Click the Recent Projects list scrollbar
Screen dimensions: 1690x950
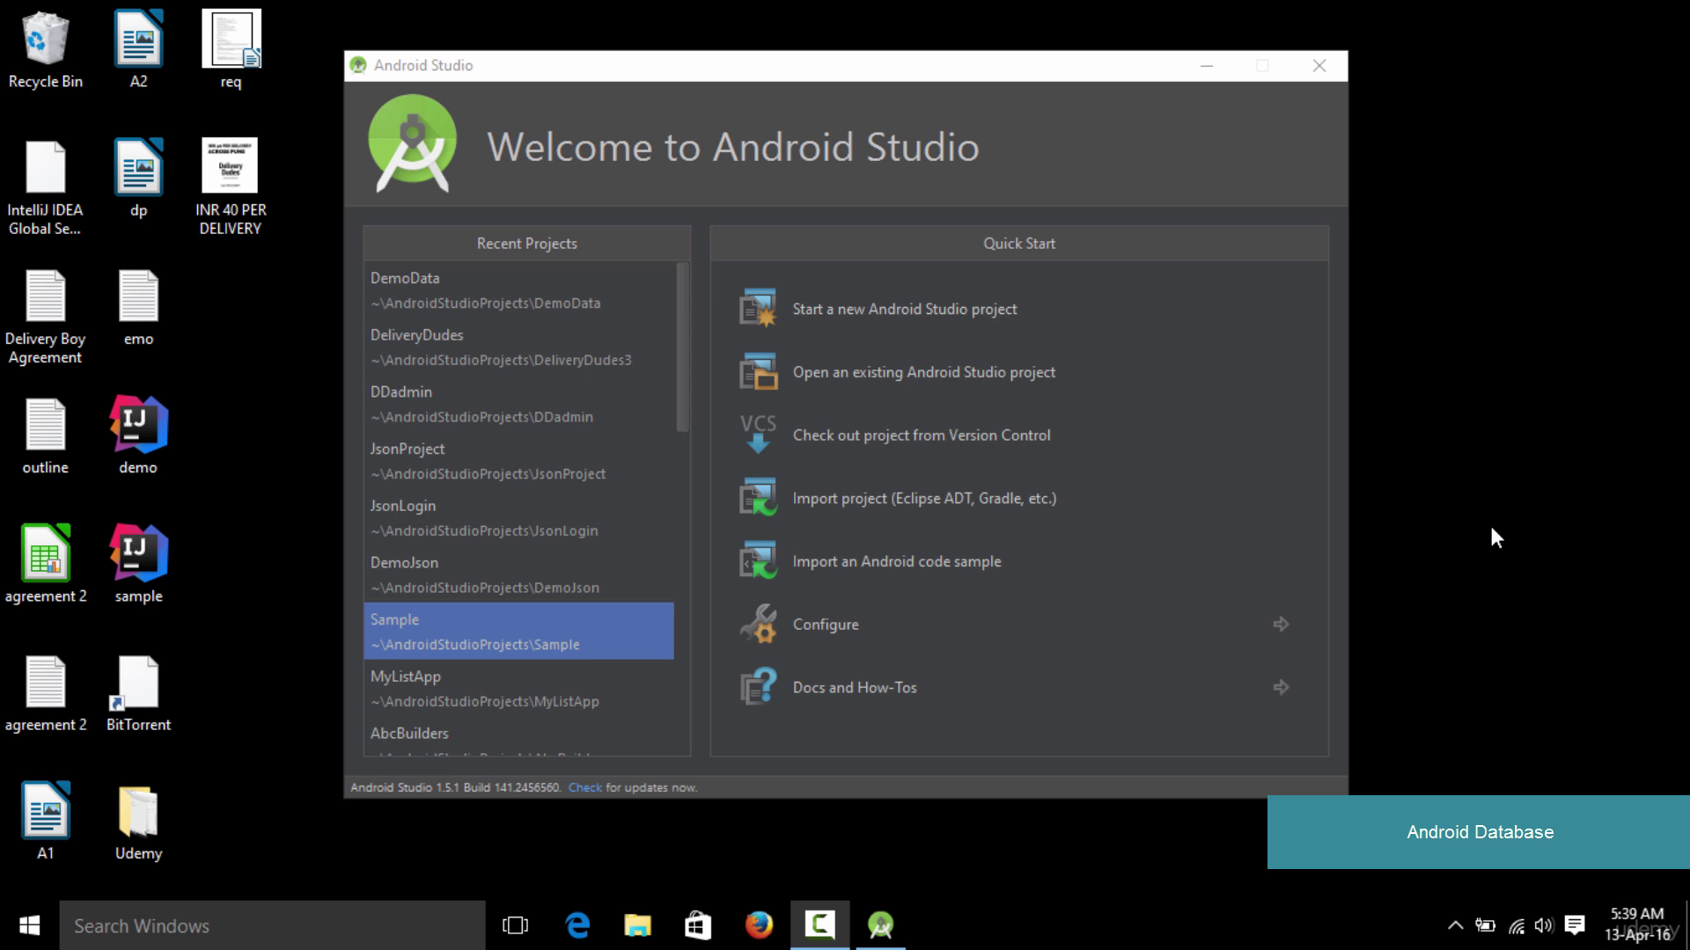pyautogui.click(x=682, y=347)
